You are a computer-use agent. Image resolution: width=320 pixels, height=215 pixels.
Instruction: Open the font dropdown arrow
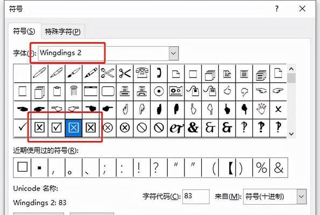click(174, 53)
